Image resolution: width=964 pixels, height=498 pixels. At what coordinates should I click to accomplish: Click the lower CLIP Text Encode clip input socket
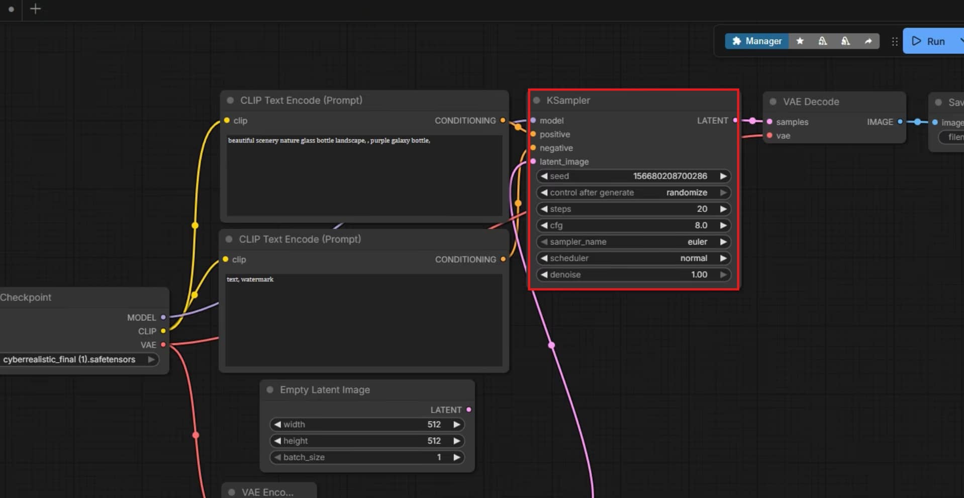pos(226,259)
